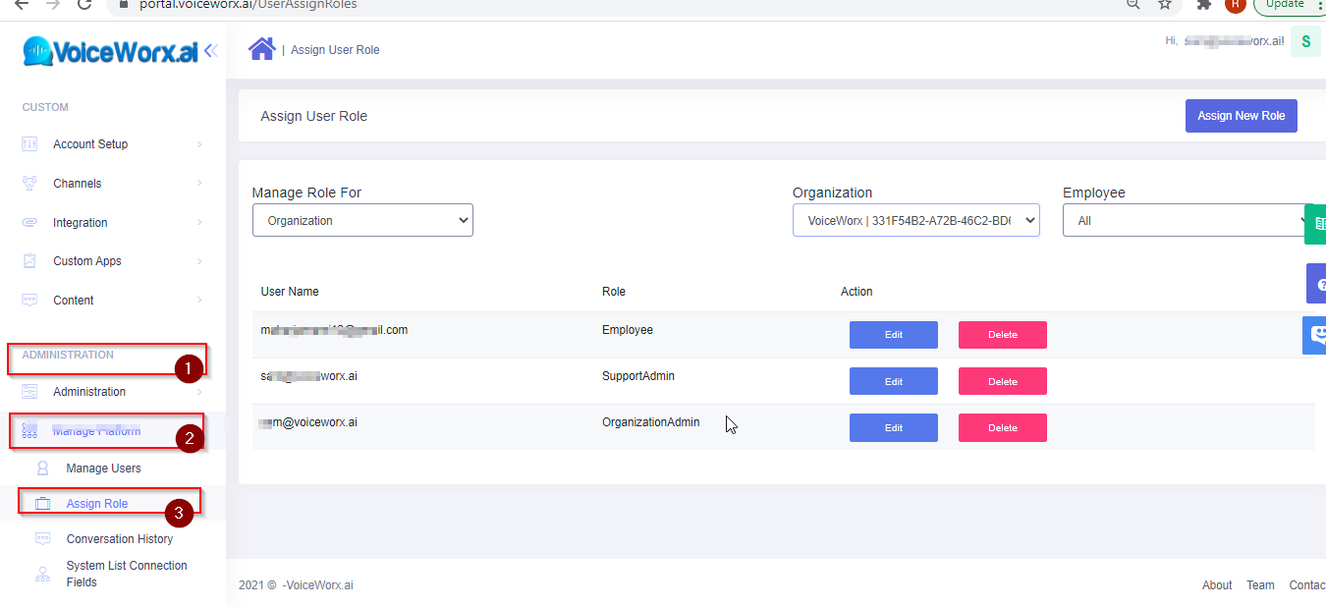This screenshot has width=1326, height=607.
Task: Collapse sidebar with double-chevron icon
Action: [x=210, y=51]
